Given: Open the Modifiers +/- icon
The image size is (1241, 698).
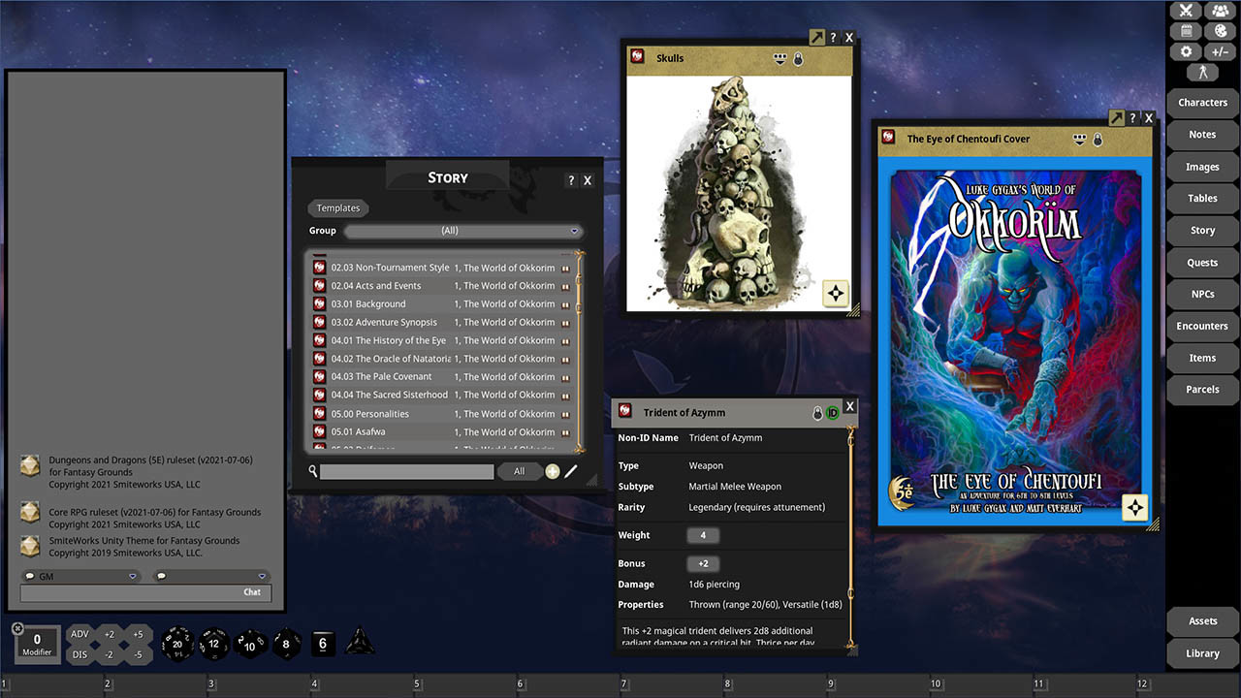Looking at the screenshot, I should pyautogui.click(x=1219, y=50).
